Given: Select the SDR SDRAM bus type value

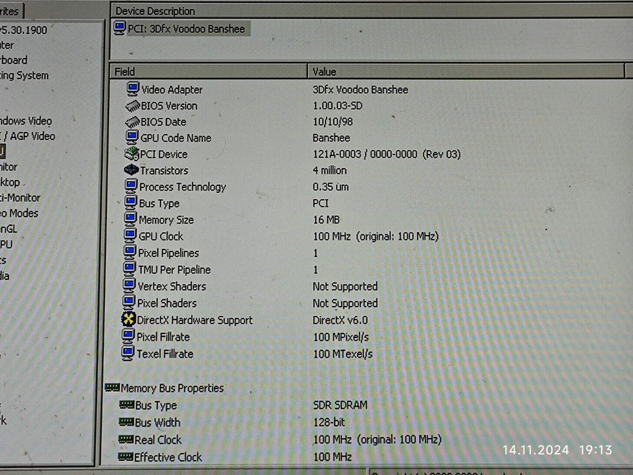Looking at the screenshot, I should [x=340, y=405].
